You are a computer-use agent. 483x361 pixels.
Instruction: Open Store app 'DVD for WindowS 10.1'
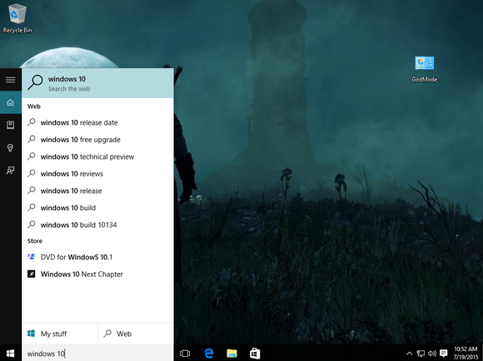(x=97, y=257)
